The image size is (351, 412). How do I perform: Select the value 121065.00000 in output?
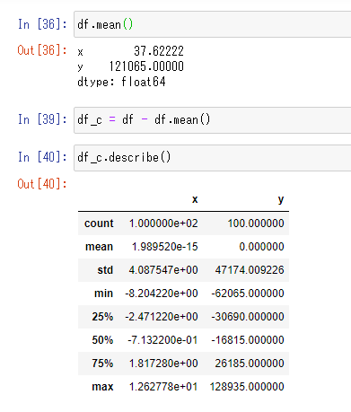click(x=146, y=66)
